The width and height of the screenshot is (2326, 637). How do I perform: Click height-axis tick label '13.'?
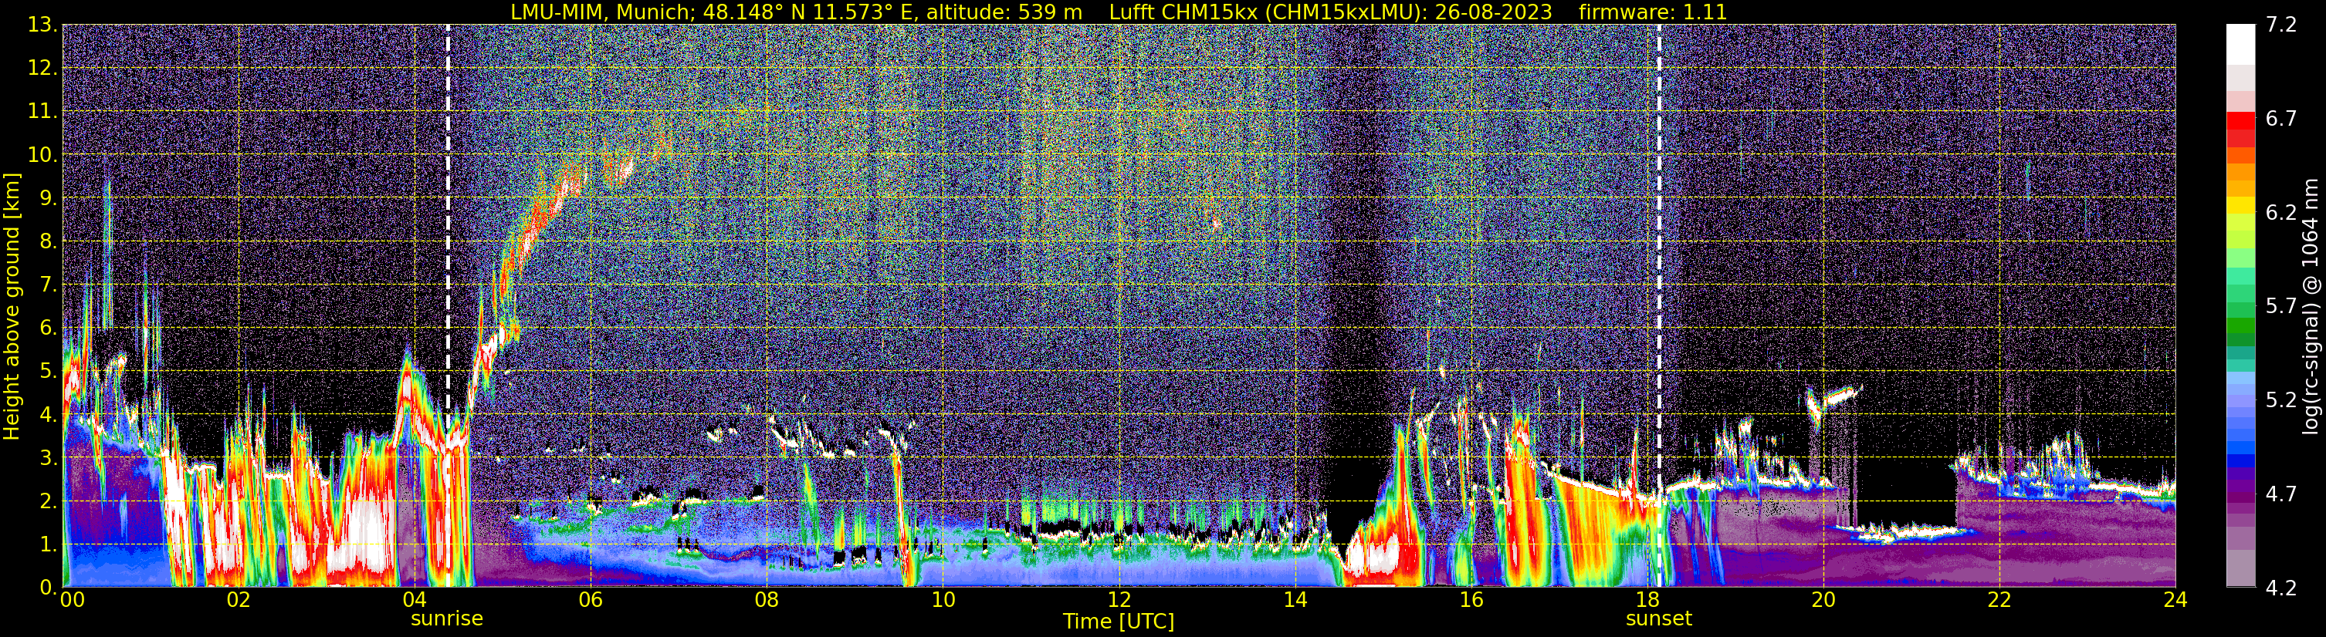point(43,25)
